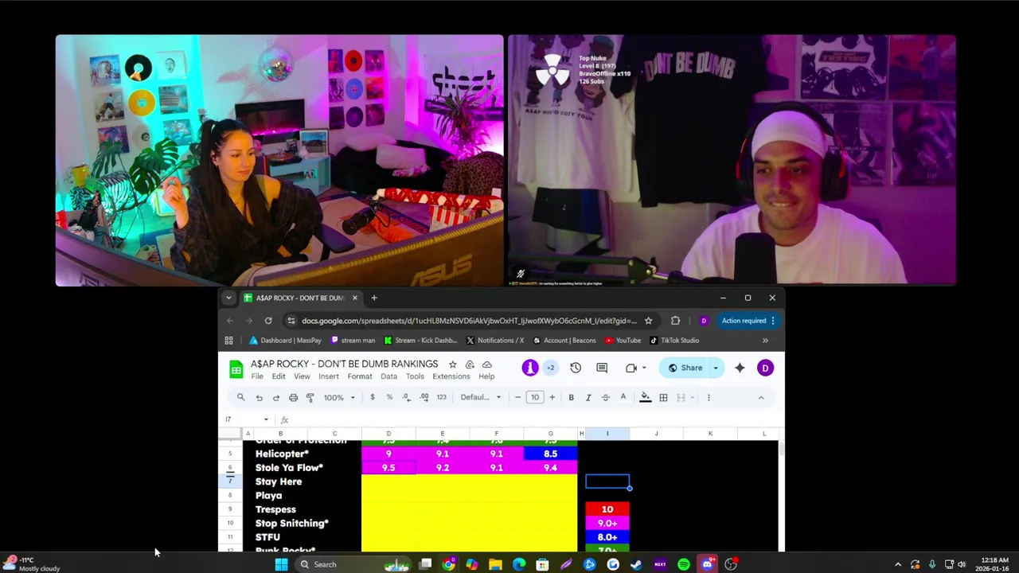Select the paint format tool
The height and width of the screenshot is (573, 1019).
tap(310, 397)
